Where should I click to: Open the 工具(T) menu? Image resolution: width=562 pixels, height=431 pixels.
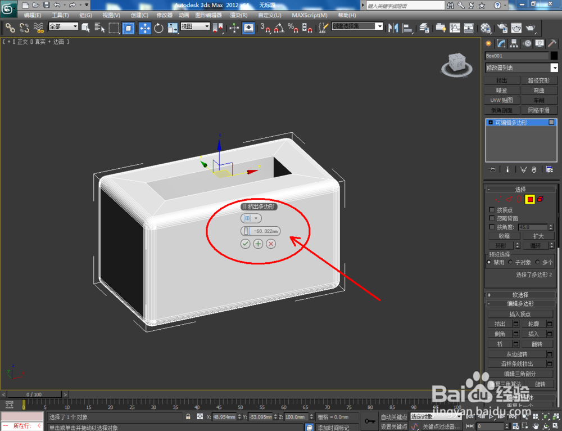coord(60,15)
